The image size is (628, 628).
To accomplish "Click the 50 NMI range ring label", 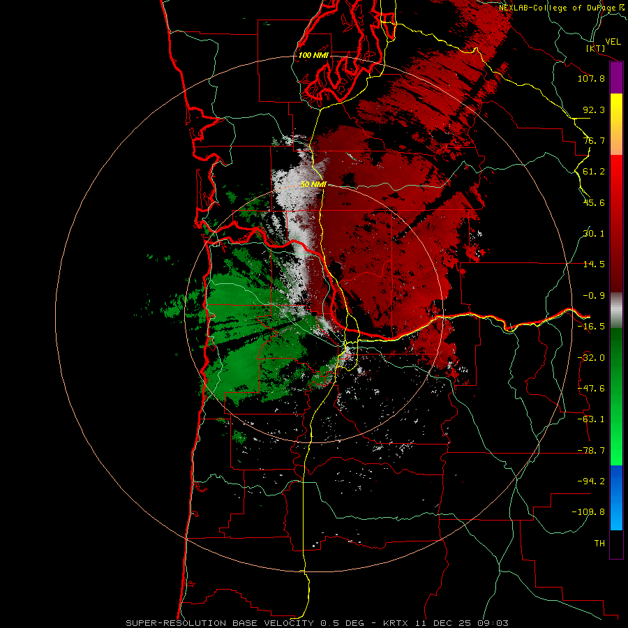I will pos(313,184).
